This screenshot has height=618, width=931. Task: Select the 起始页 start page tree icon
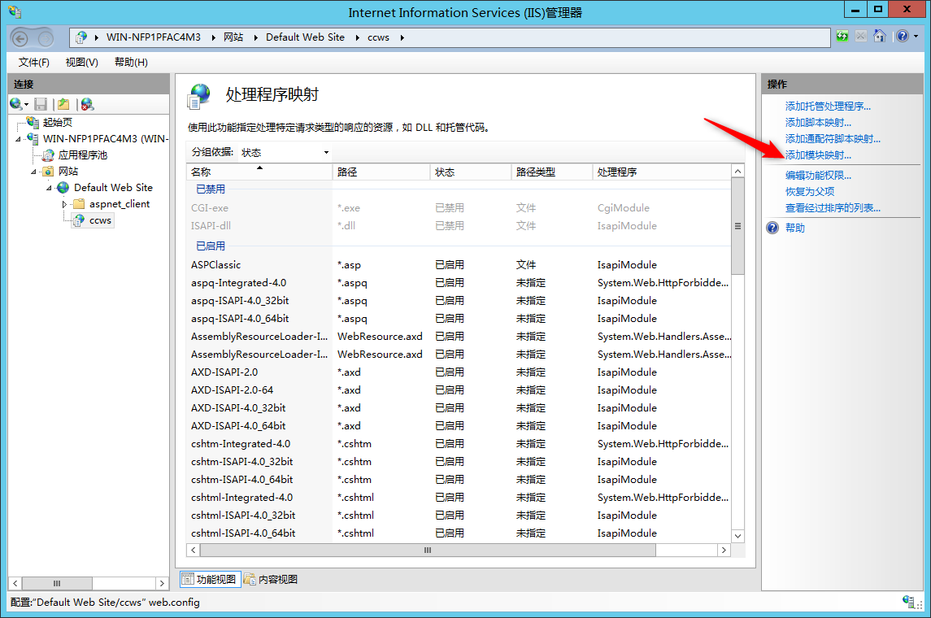click(33, 122)
